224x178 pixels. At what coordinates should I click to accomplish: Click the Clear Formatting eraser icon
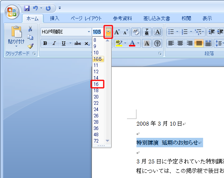pos(136,32)
